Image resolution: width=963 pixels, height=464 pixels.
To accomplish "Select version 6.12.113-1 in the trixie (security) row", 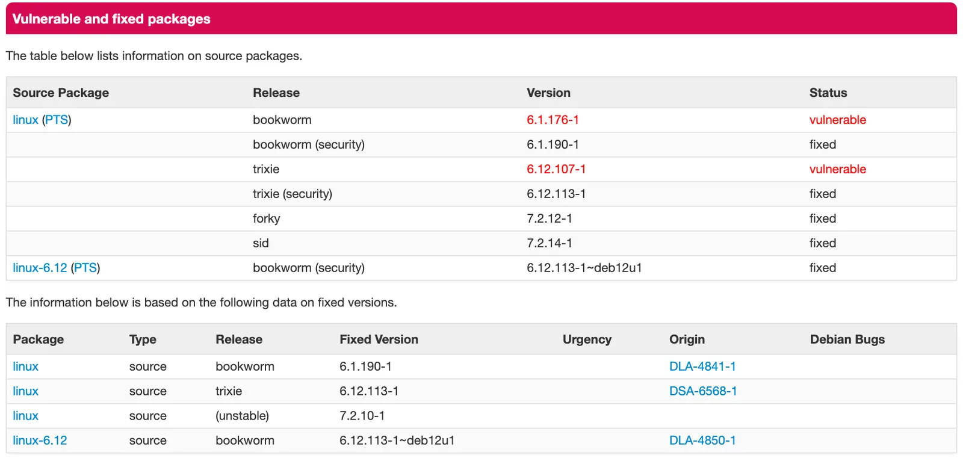I will pos(556,194).
